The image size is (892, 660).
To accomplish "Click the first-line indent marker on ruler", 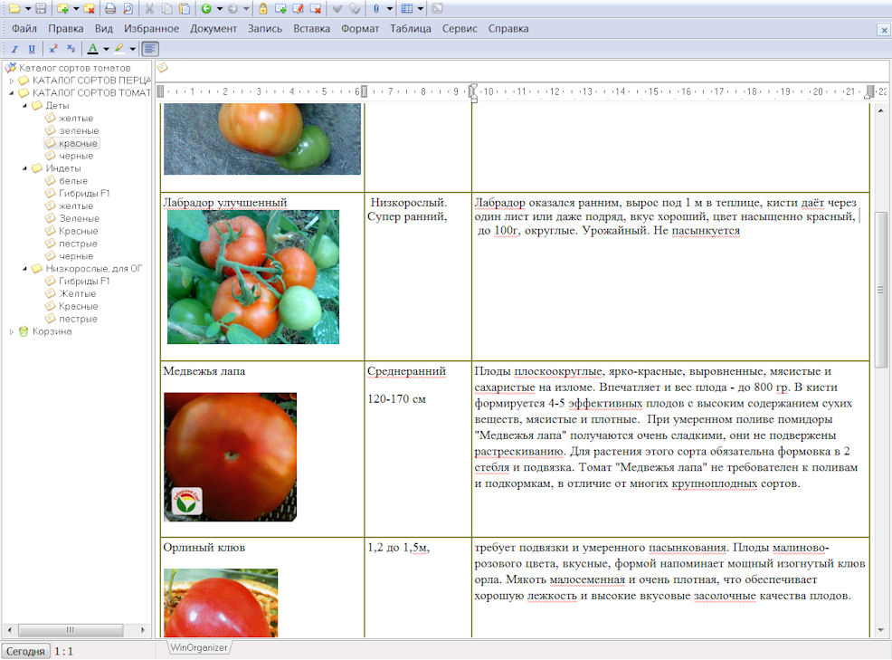I will point(472,88).
